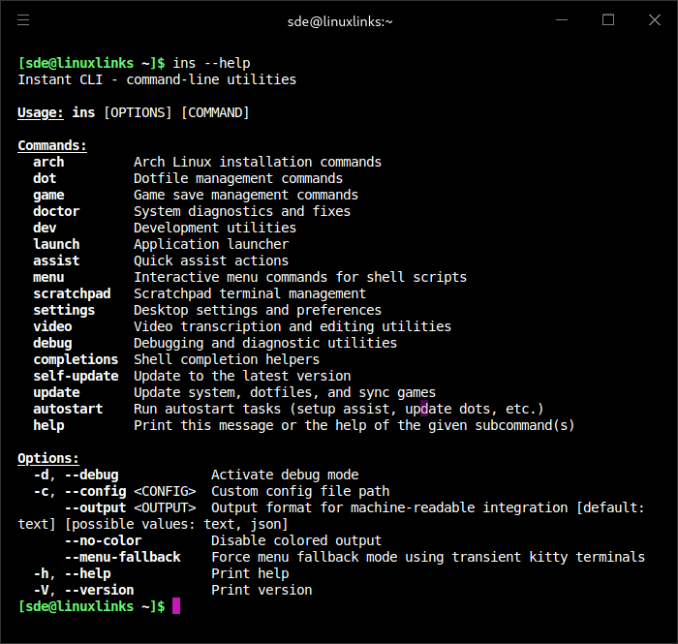Click the 'arch' command name
Image resolution: width=678 pixels, height=644 pixels.
coord(48,163)
